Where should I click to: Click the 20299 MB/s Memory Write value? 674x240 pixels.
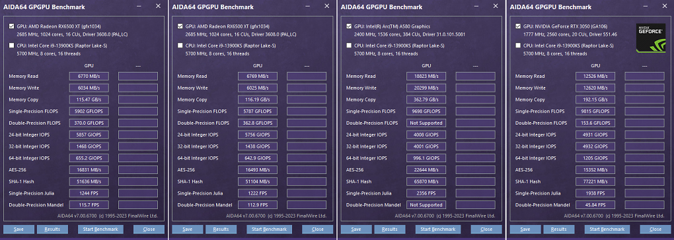[426, 88]
